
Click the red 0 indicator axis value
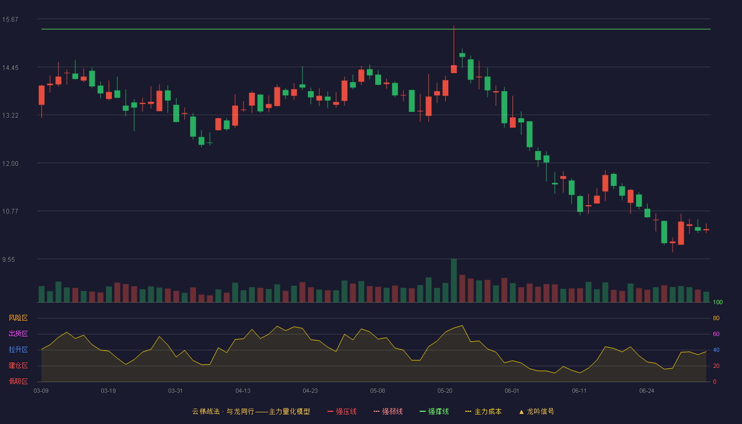[714, 382]
